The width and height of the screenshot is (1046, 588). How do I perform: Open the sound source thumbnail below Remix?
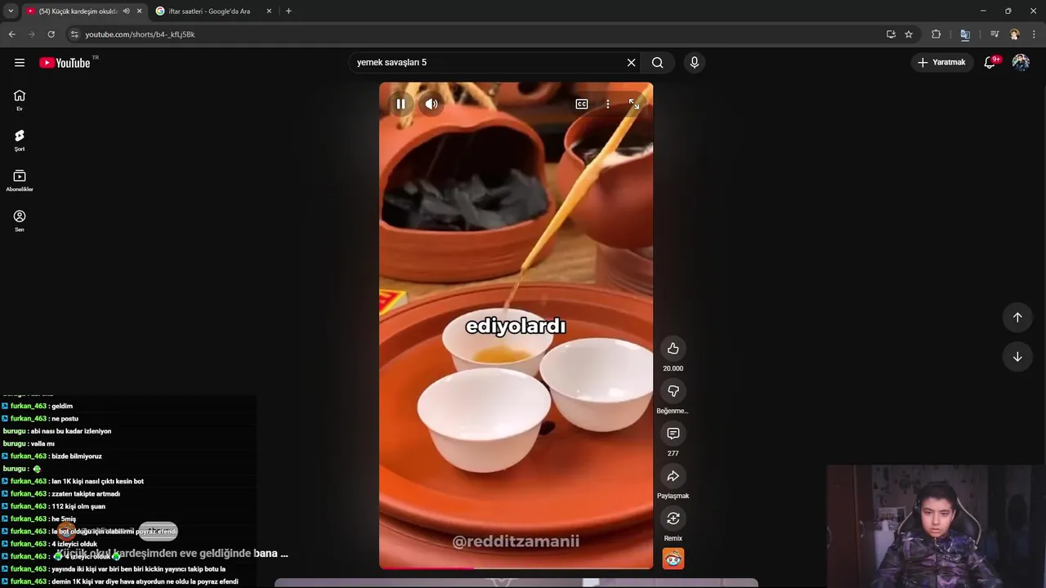click(x=673, y=559)
